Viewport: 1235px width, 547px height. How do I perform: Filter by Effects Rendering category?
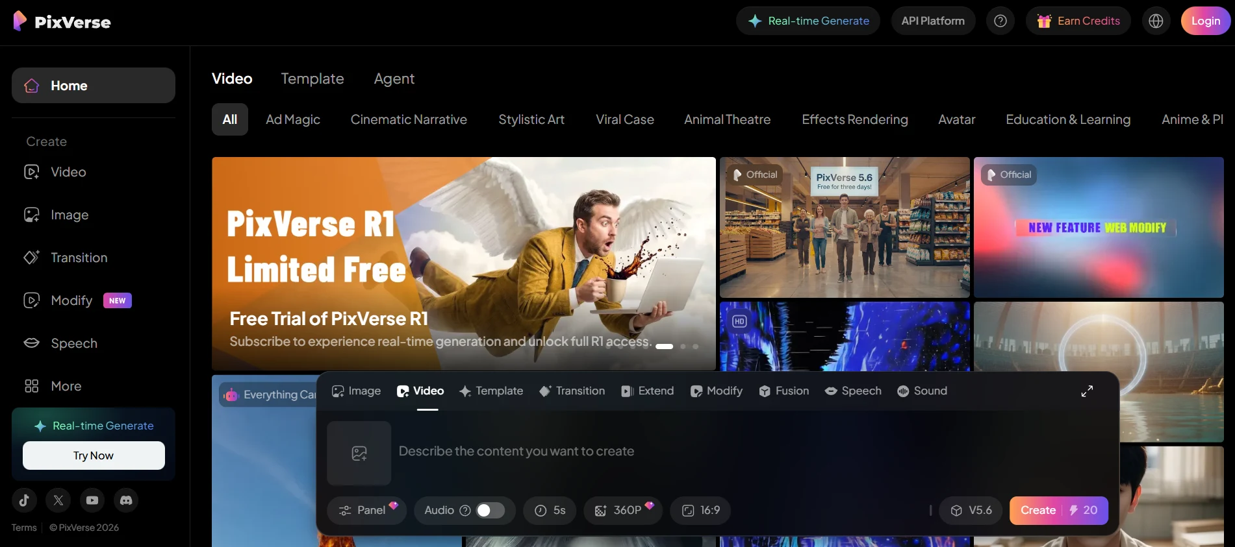click(855, 119)
